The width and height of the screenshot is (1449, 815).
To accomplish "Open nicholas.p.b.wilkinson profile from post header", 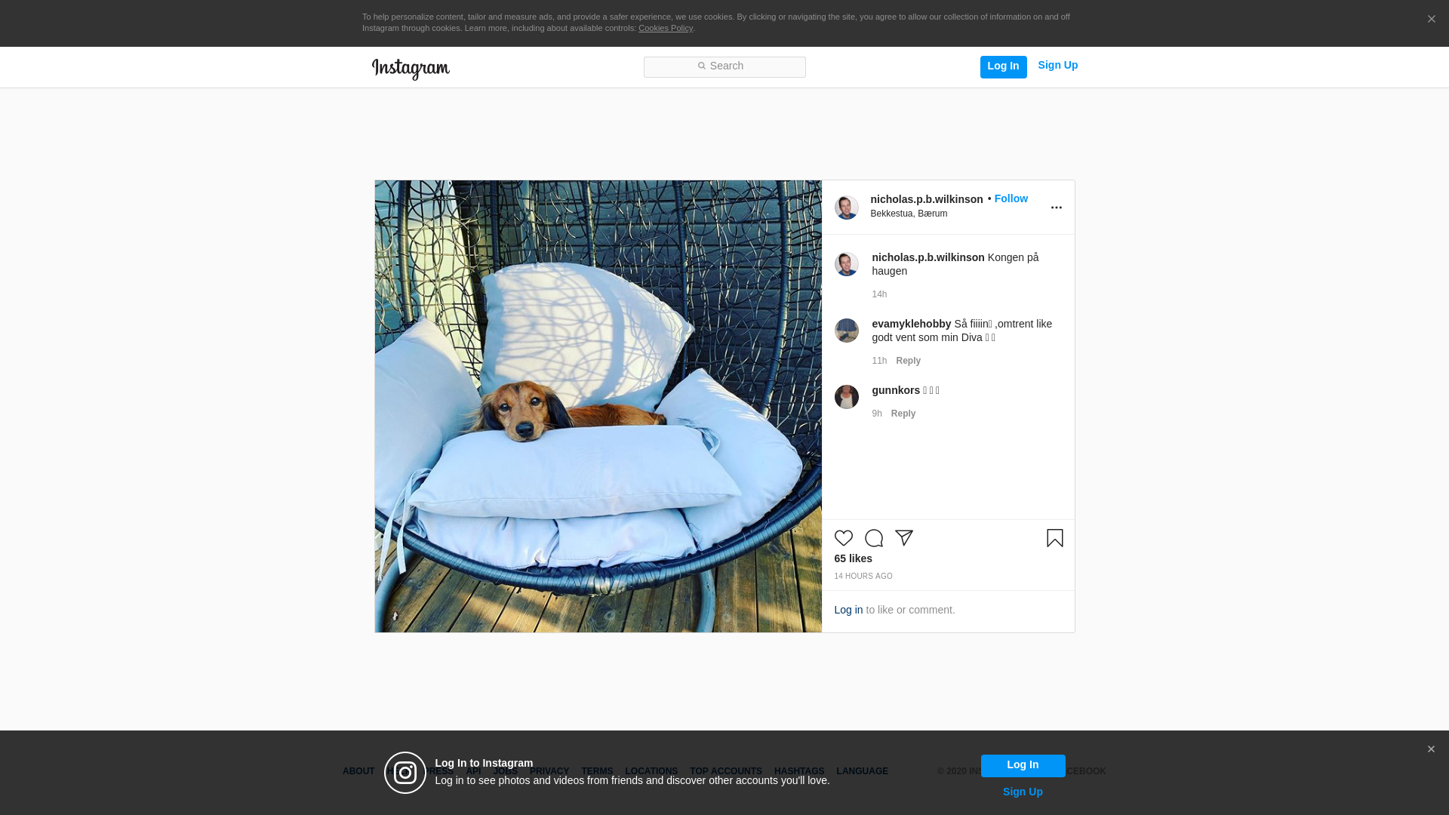I will tap(926, 199).
